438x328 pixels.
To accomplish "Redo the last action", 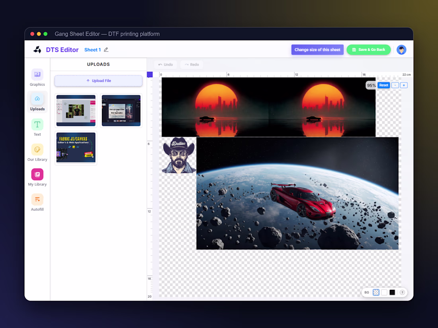I will click(192, 64).
